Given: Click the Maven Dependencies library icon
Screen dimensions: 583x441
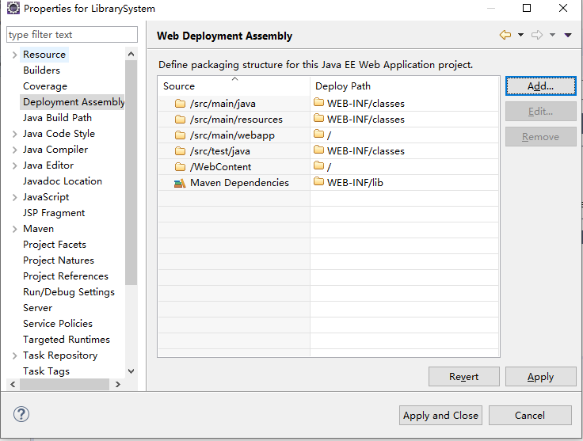Looking at the screenshot, I should pos(179,183).
